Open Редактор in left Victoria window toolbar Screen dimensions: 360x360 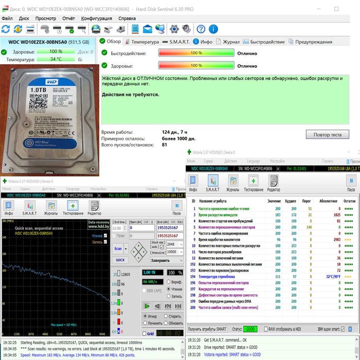(x=94, y=208)
